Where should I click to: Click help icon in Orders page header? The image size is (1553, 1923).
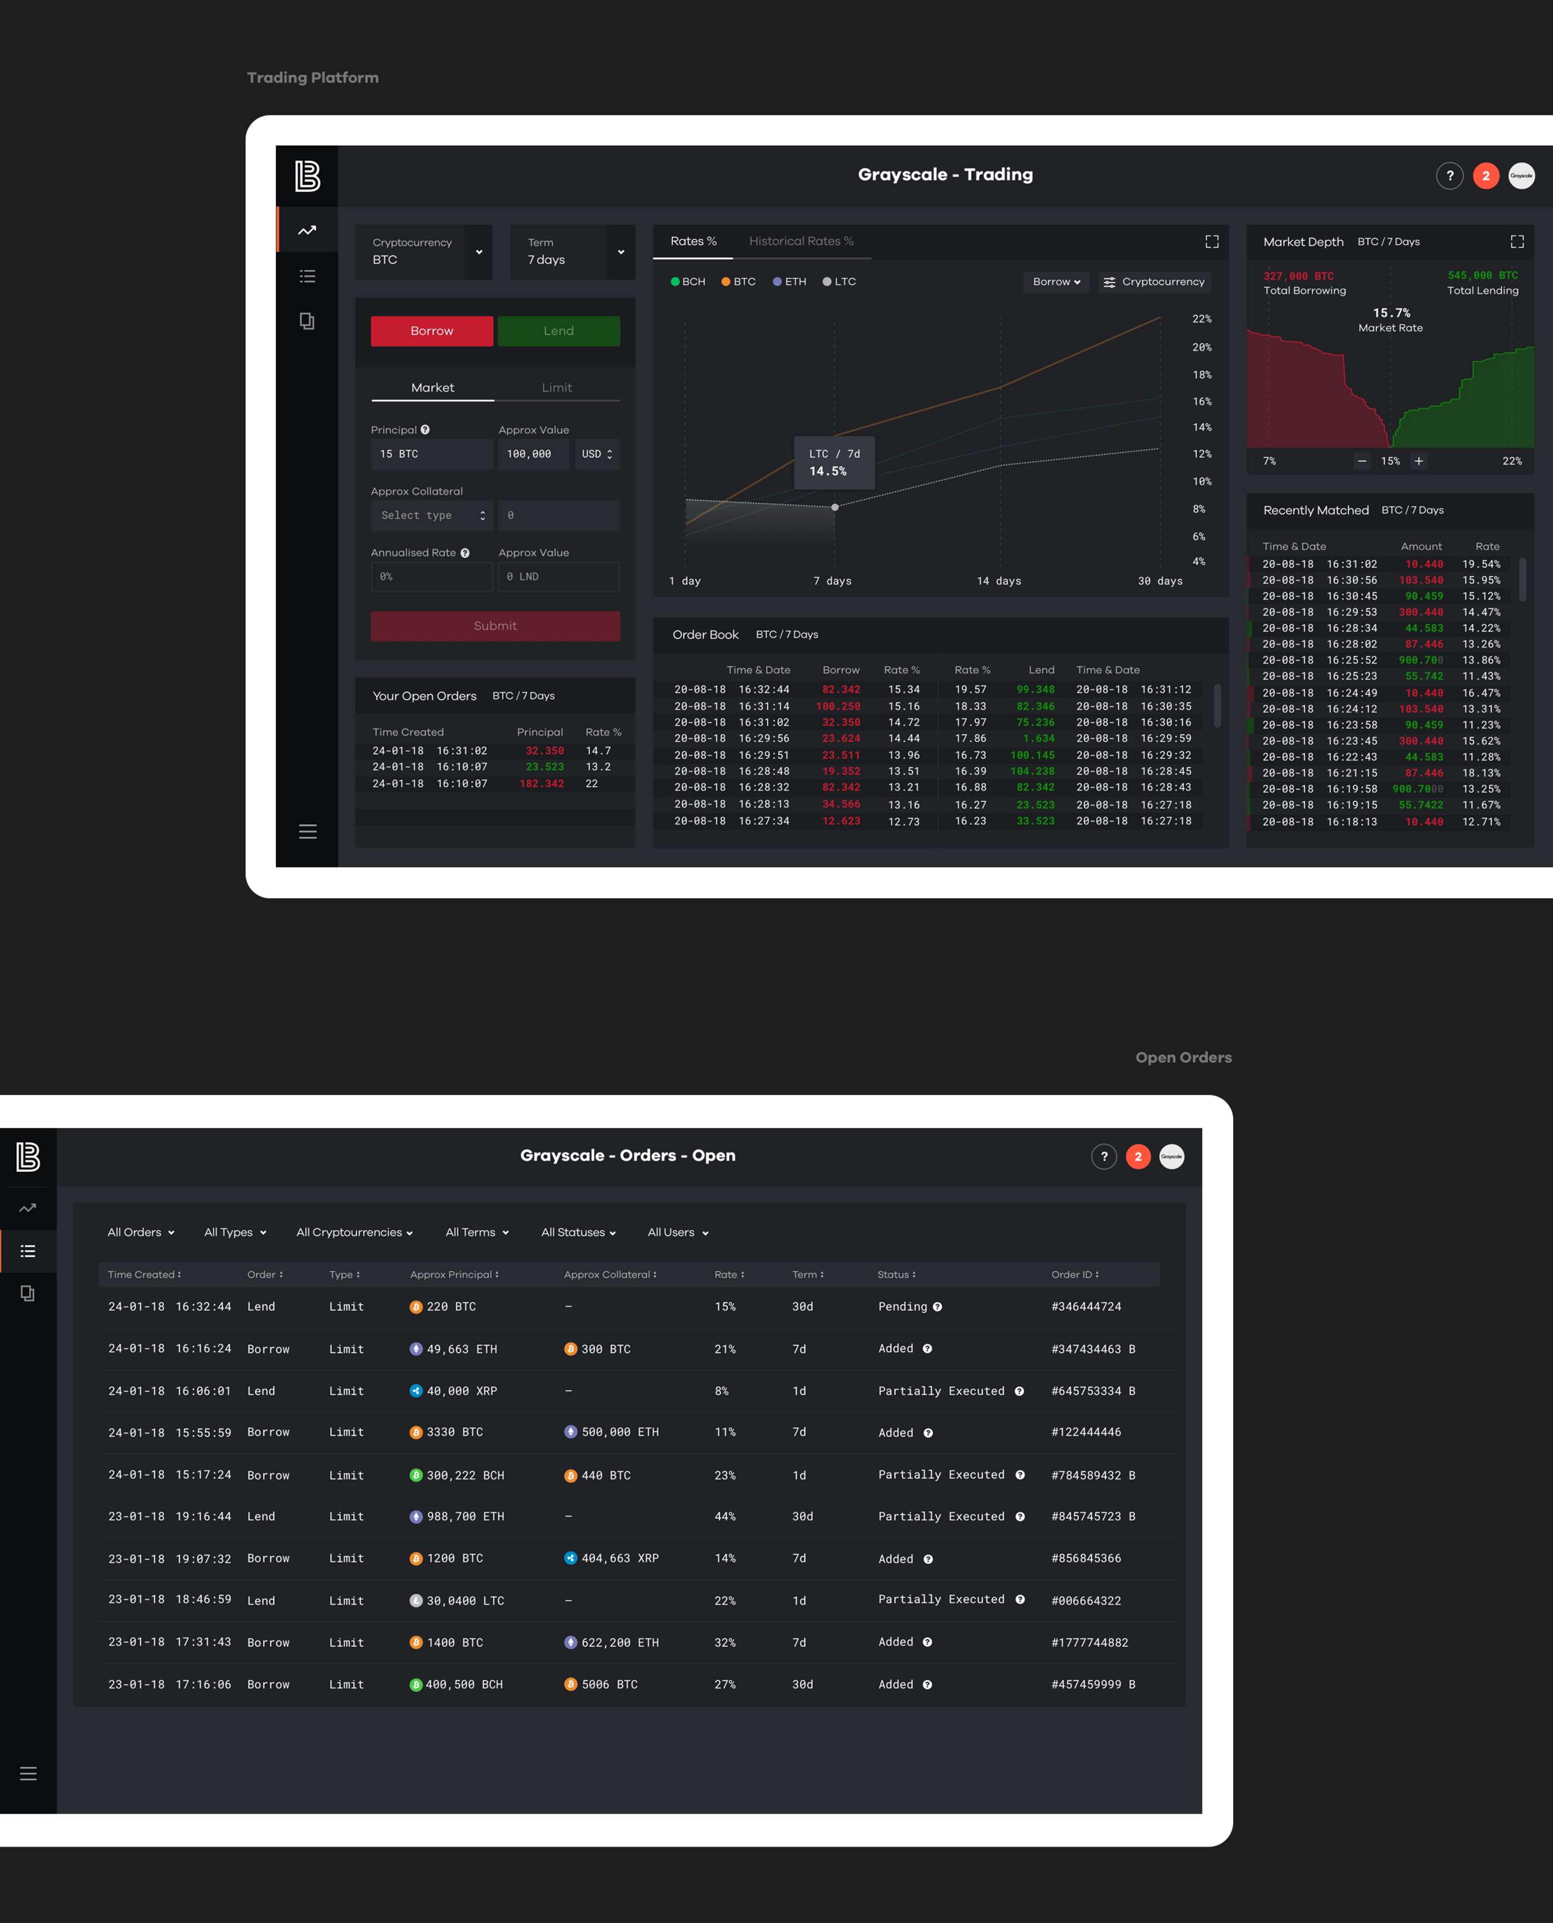pos(1104,1156)
